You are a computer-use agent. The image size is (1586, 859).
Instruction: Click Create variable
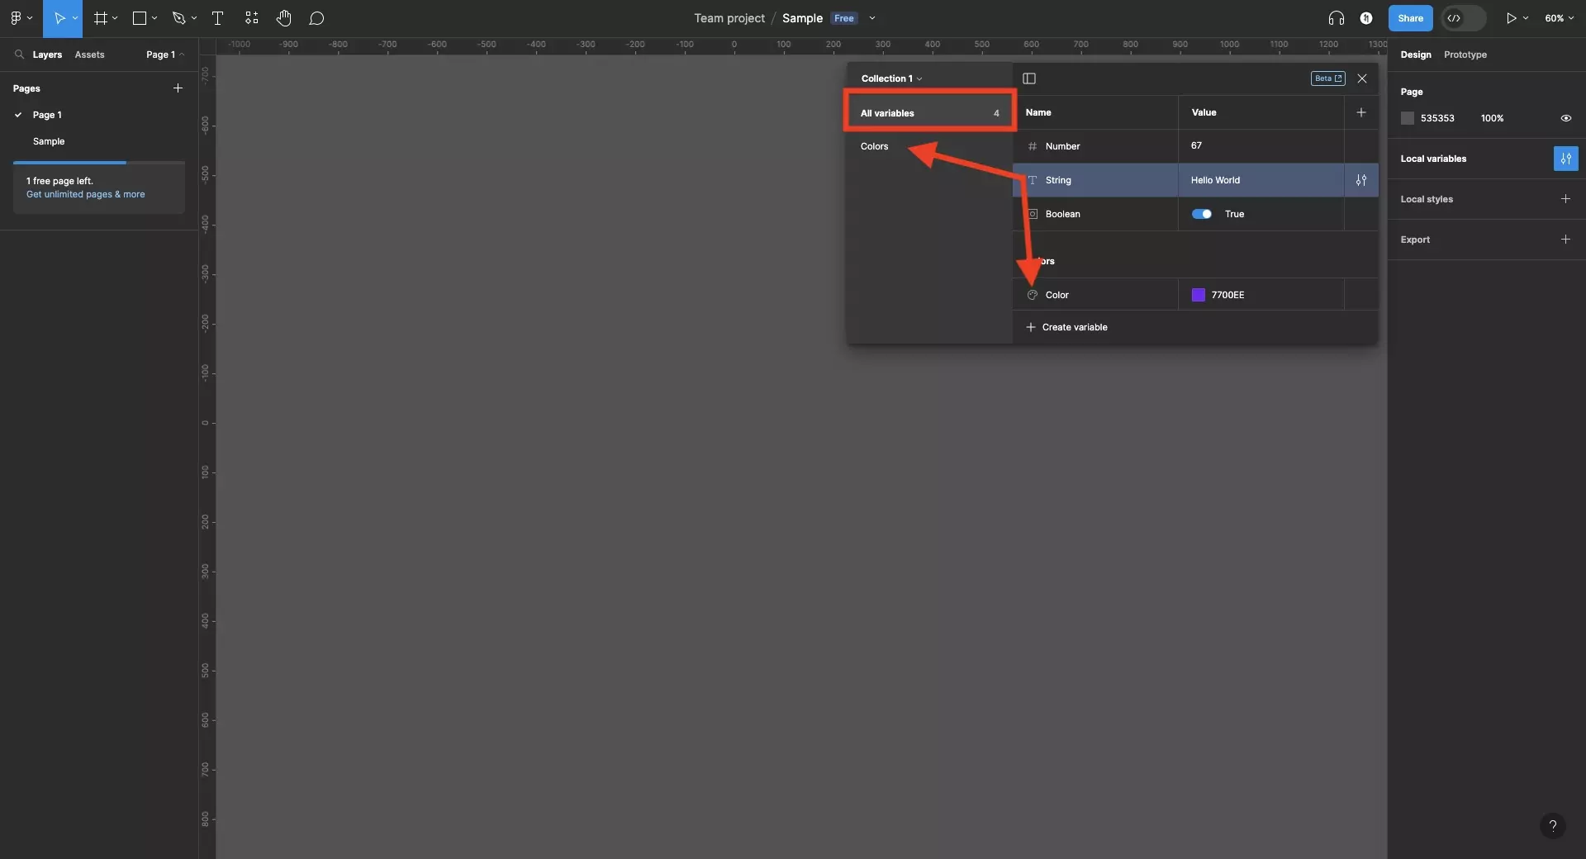click(x=1066, y=327)
